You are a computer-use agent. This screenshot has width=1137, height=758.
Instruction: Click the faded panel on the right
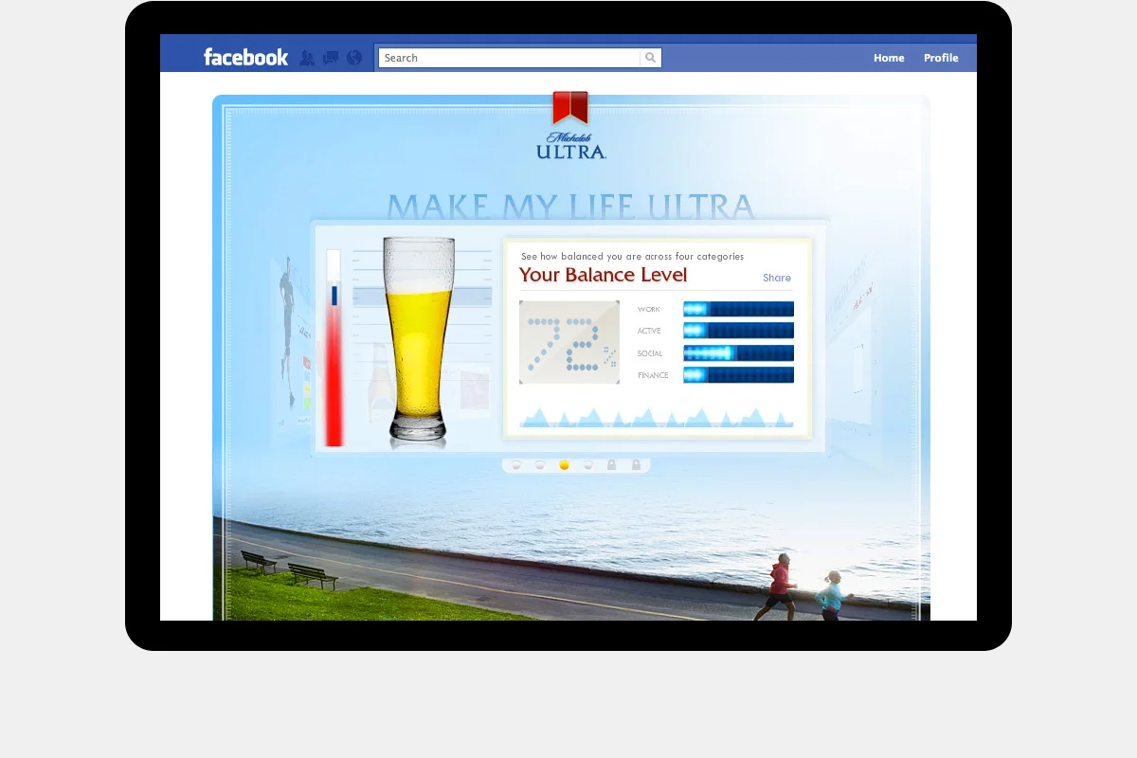click(855, 352)
